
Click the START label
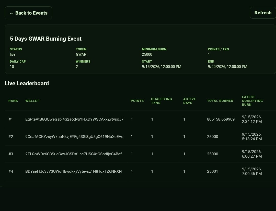(147, 61)
